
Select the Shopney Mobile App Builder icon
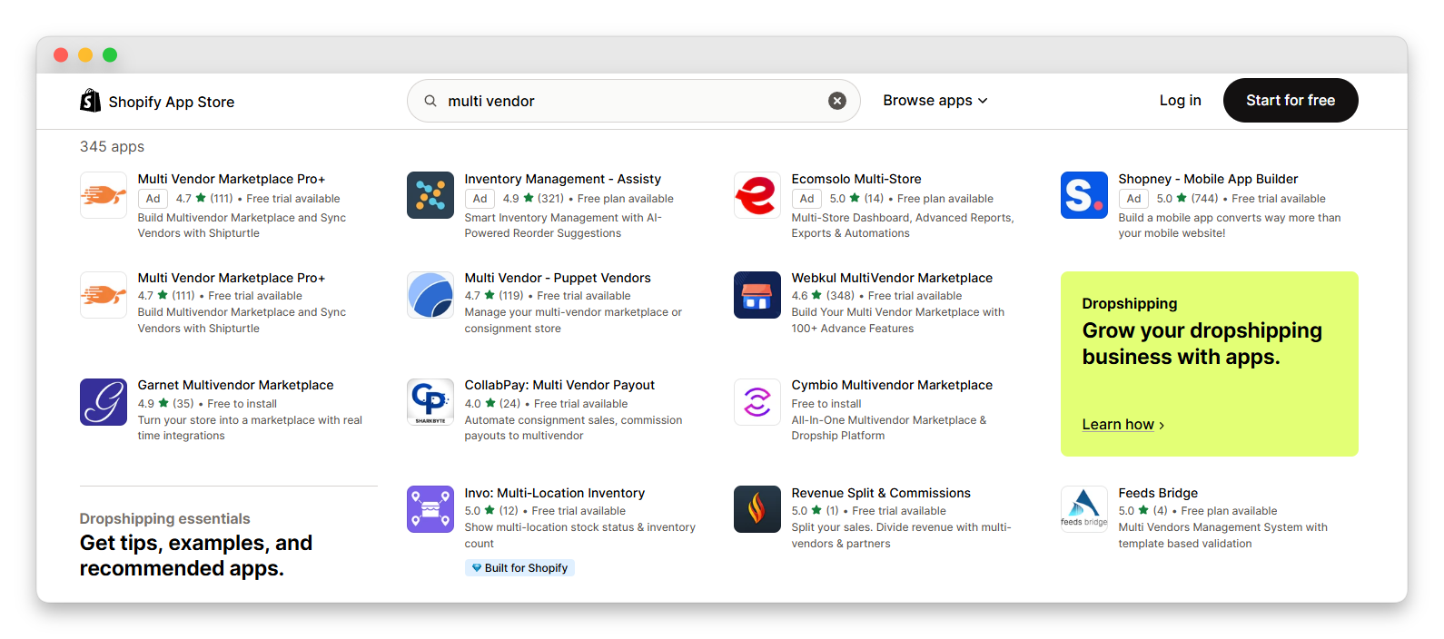[x=1084, y=195]
